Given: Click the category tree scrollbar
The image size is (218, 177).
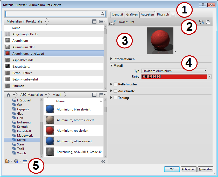Looking at the screenshot, I should click(41, 138).
